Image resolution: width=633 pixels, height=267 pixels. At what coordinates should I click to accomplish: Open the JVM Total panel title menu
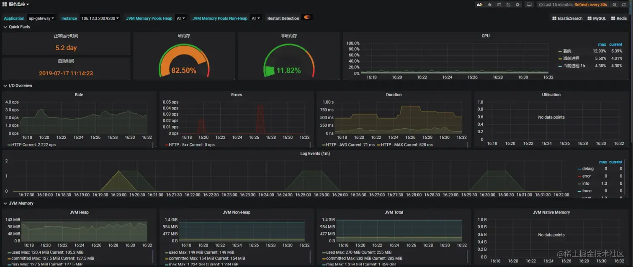pos(394,213)
